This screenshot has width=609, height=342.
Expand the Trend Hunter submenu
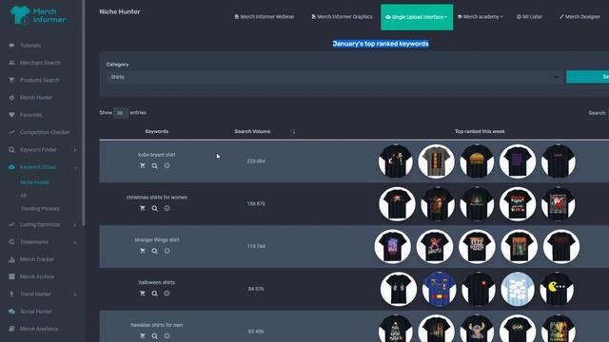tap(75, 294)
